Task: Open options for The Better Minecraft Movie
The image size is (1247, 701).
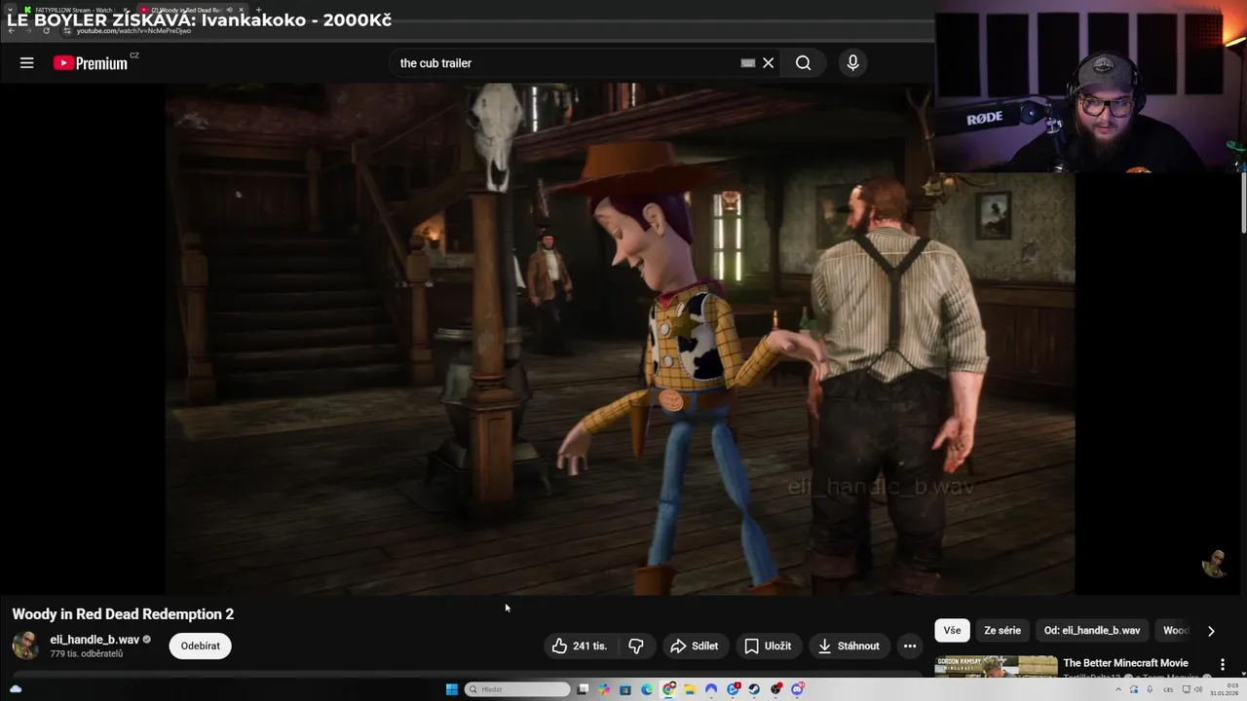Action: 1223,665
